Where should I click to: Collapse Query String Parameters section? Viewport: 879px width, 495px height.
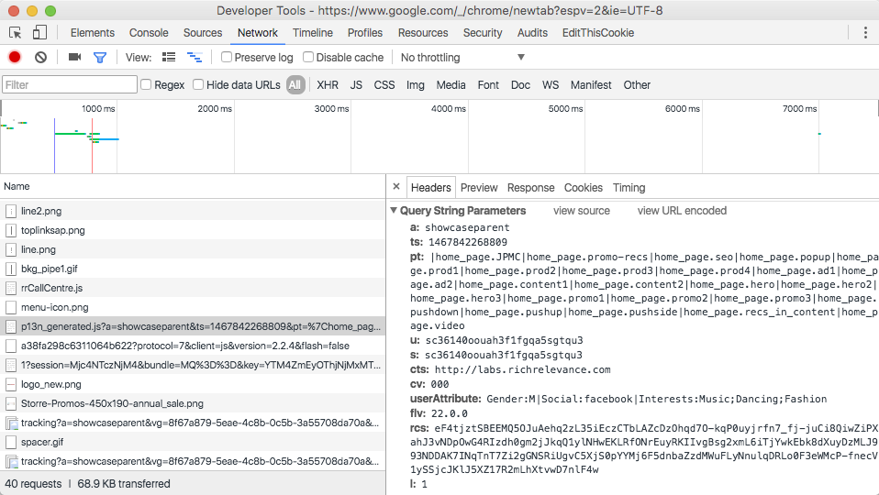tap(395, 211)
